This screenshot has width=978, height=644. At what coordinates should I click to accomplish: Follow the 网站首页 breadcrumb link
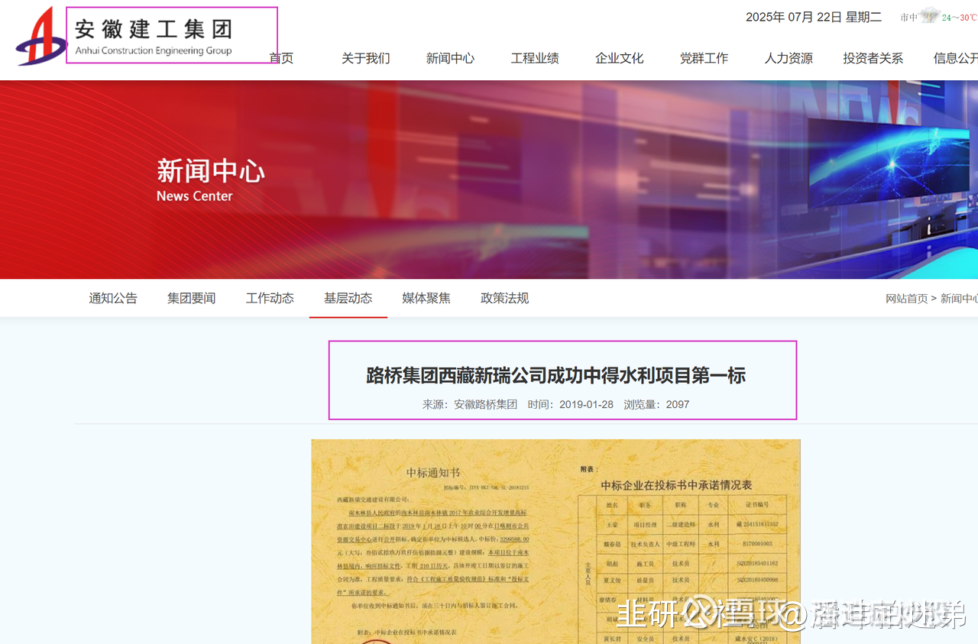907,299
